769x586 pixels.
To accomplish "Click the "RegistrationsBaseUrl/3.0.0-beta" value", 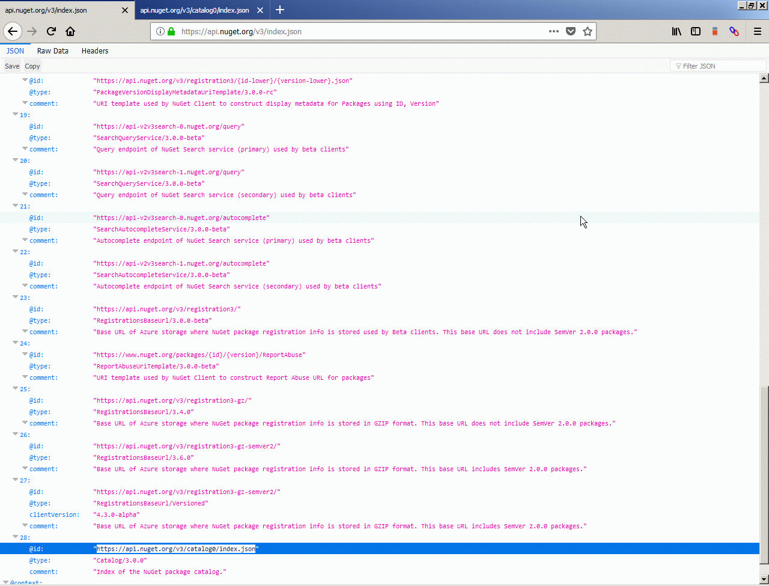I will point(153,320).
